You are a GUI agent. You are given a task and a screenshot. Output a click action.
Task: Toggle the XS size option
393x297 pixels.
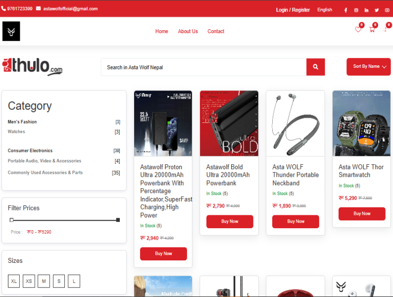[x=29, y=281]
